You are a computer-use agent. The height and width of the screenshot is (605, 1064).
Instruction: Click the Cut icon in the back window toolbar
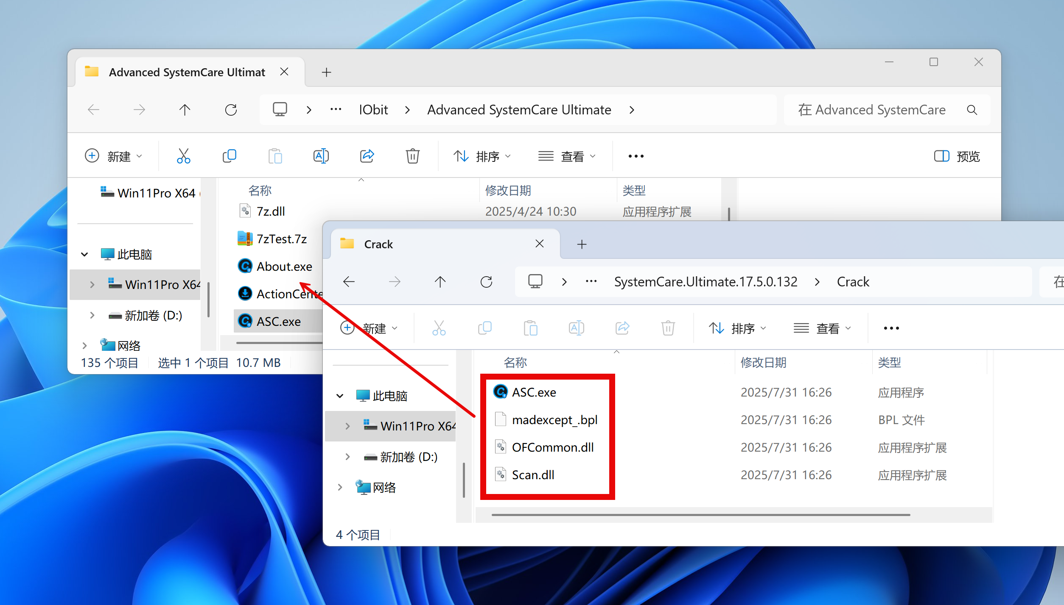(183, 156)
